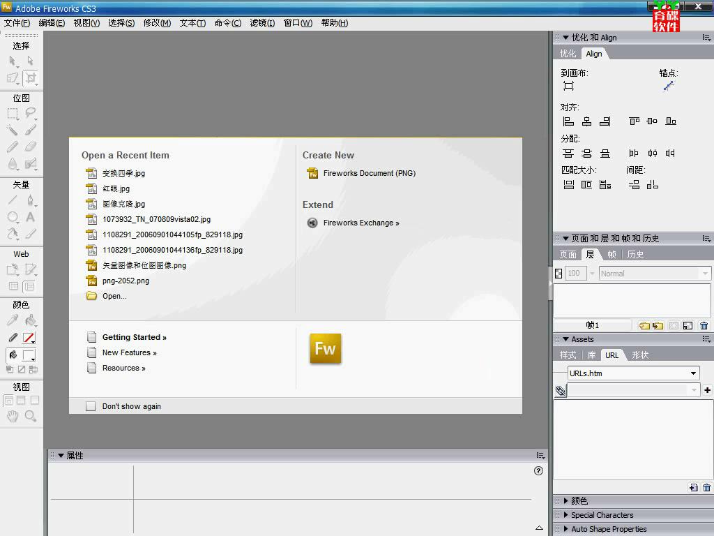Open the fill color swatch
This screenshot has height=536, width=714.
(x=29, y=355)
